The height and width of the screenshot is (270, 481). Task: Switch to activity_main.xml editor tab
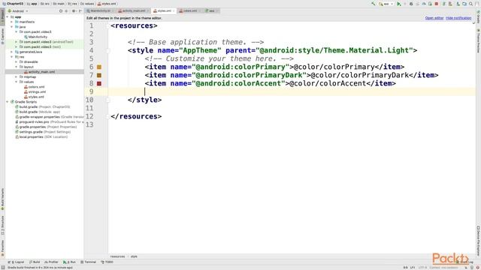[134, 10]
